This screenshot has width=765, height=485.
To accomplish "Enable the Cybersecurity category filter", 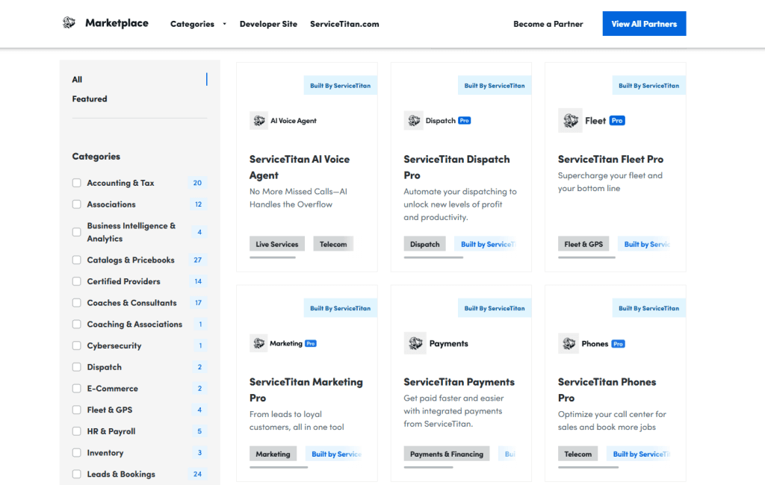I will click(76, 346).
